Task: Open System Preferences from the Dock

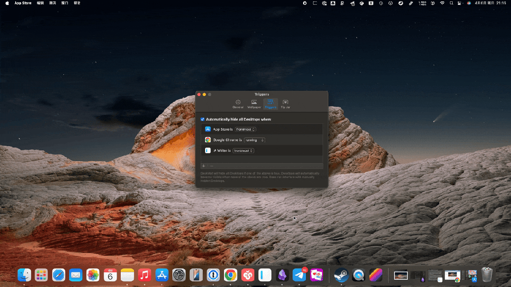Action: [179, 275]
